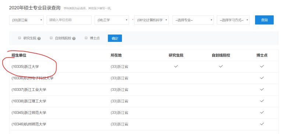Tick the 研究生院 checkbox

20,38
